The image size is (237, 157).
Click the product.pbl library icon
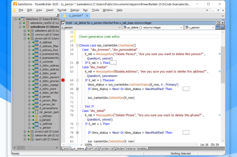32,132
